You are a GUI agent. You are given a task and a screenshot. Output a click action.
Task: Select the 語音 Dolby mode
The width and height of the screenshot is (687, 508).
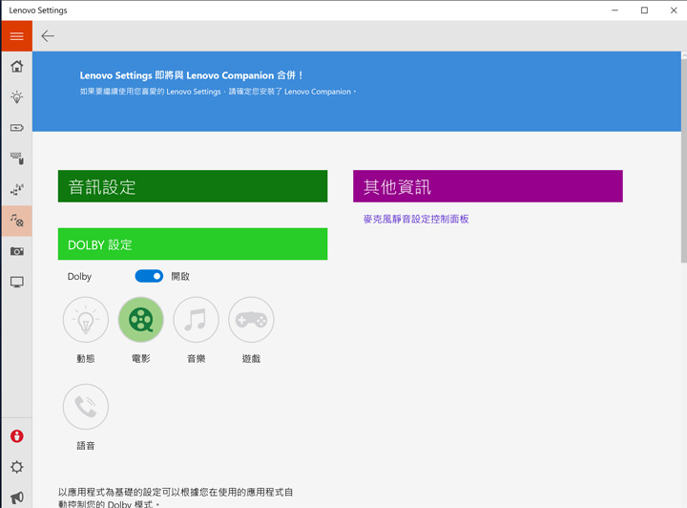tap(86, 407)
